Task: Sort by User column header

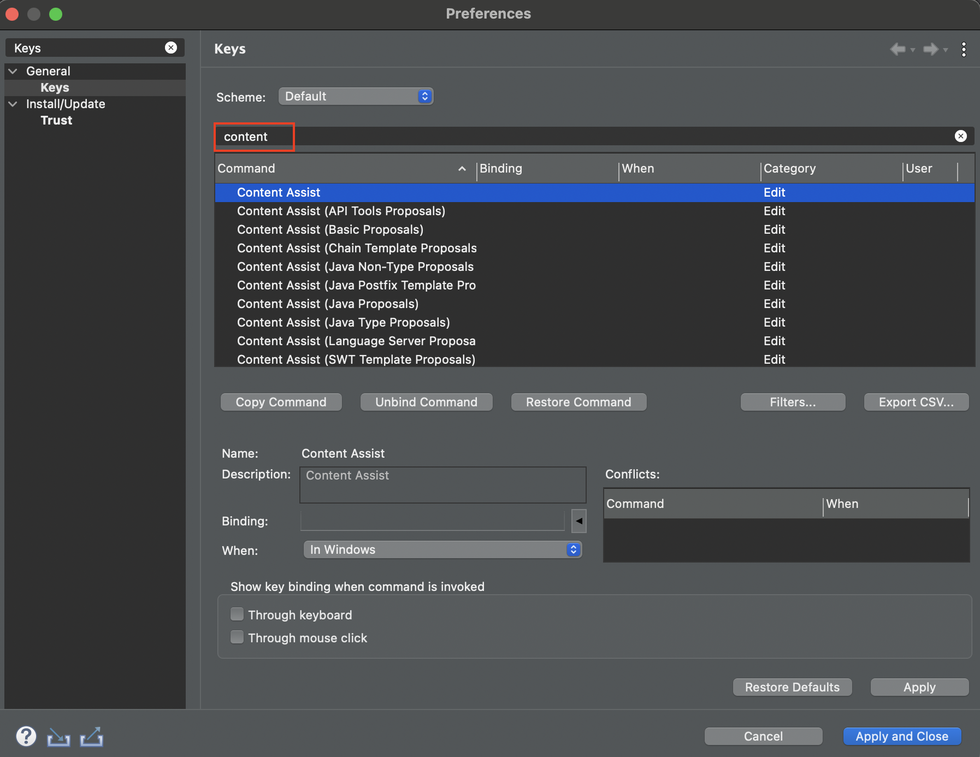Action: pos(930,168)
